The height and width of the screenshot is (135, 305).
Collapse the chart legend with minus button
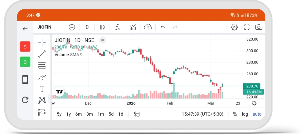103,40
